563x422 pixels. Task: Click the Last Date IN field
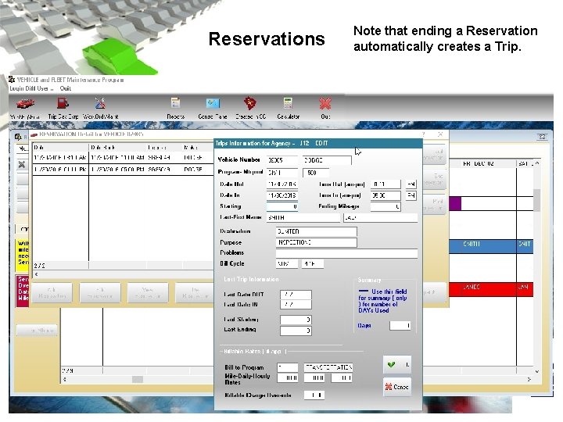click(296, 305)
